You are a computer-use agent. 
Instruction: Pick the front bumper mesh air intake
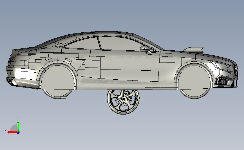tap(221, 81)
